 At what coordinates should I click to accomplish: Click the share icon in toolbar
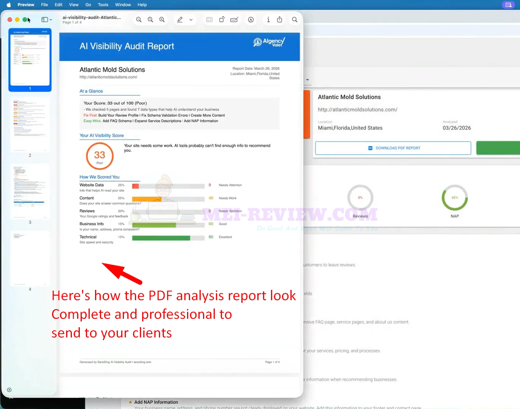pyautogui.click(x=280, y=20)
